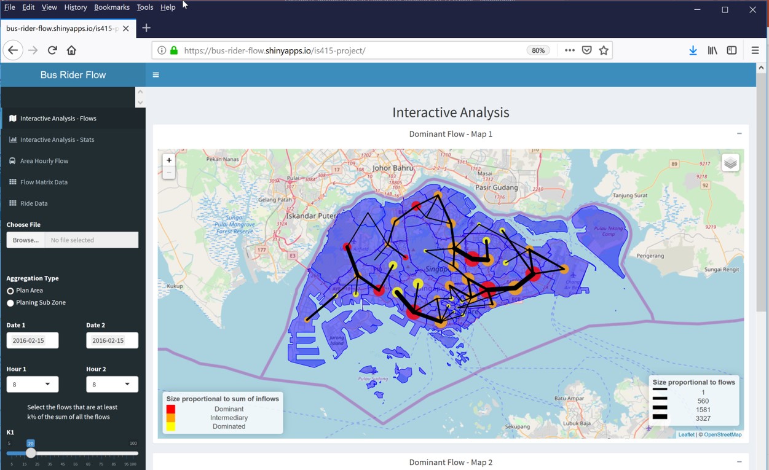Screen dimensions: 769x470
Task: Open Interactive Analysis - Stats page
Action: (x=57, y=139)
